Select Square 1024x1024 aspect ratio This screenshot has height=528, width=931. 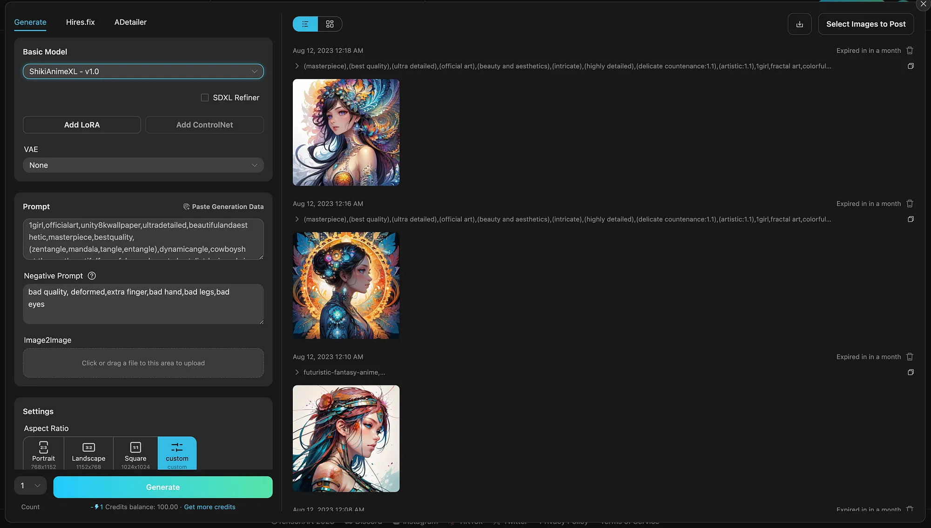pyautogui.click(x=135, y=454)
